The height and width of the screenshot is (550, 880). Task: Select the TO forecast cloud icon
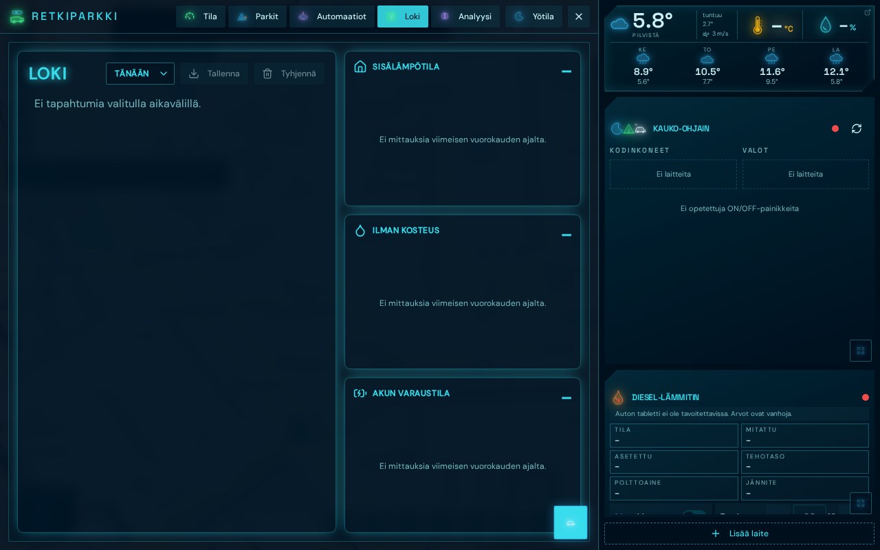[707, 59]
